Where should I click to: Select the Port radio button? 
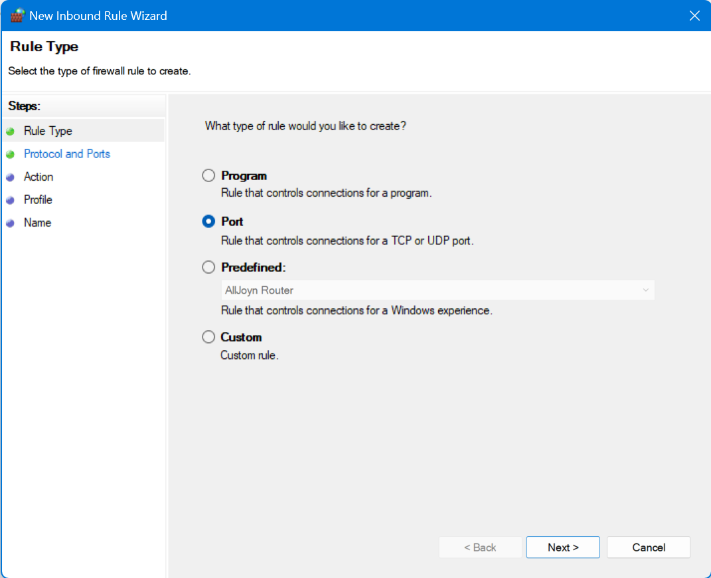point(209,221)
